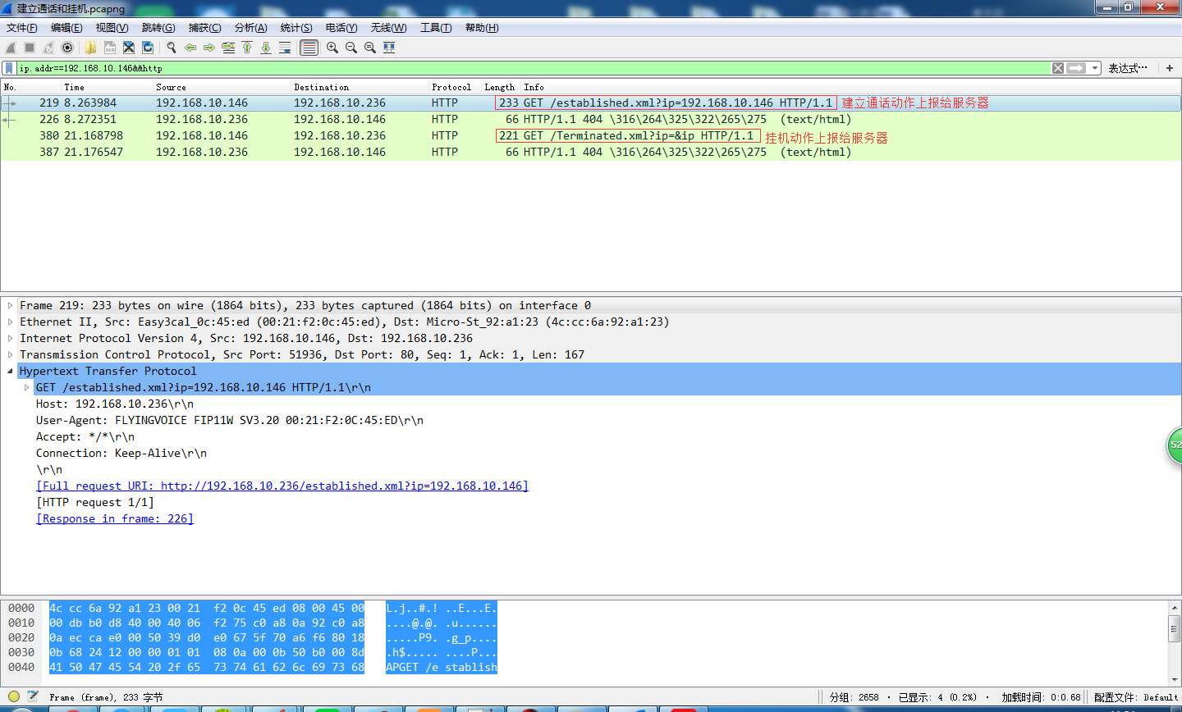Toggle the colorize packet list button
This screenshot has height=712, width=1182.
309,48
